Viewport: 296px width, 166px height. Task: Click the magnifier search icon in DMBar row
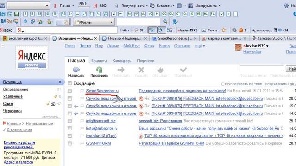click(x=166, y=22)
